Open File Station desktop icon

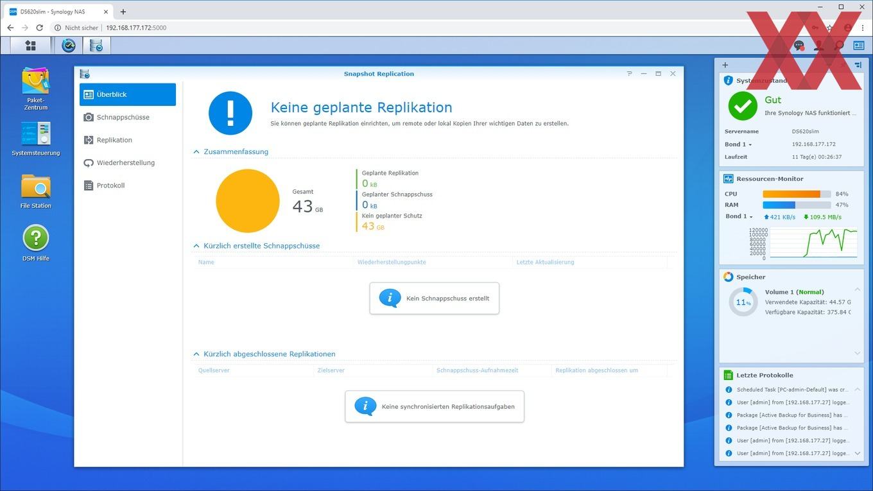[36, 192]
